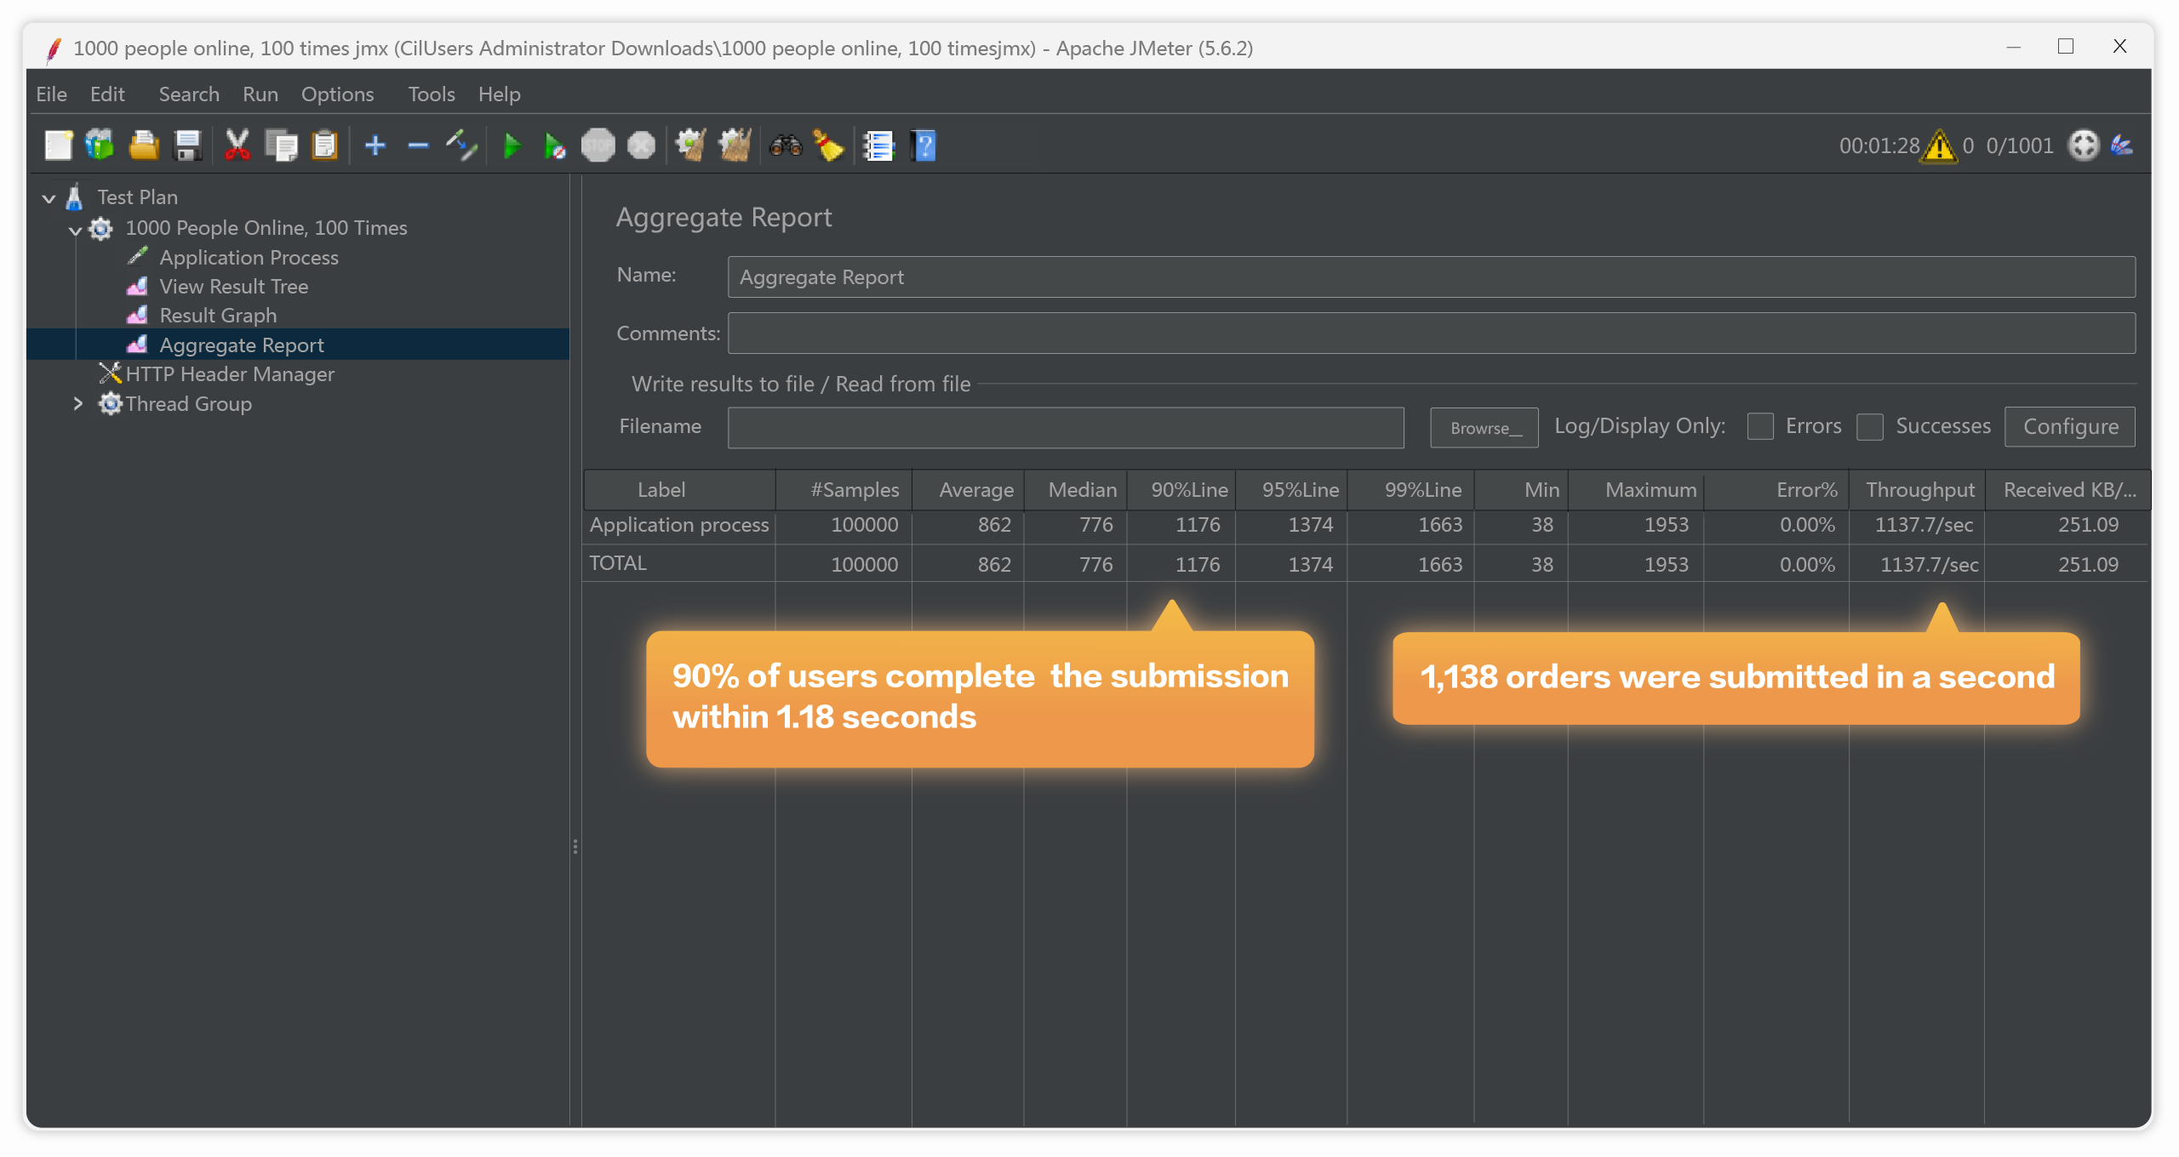
Task: Click the Save test plan floppy icon
Action: coord(187,146)
